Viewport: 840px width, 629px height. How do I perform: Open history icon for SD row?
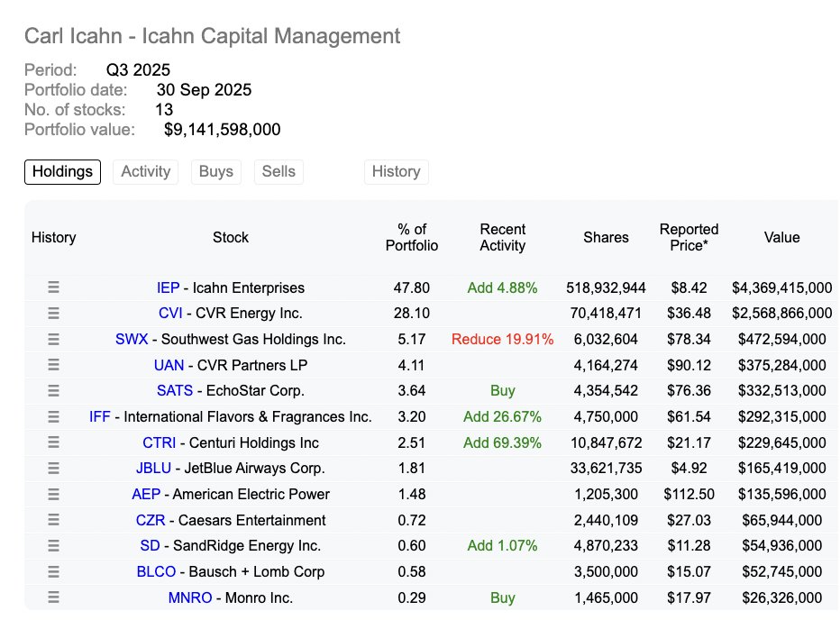click(53, 545)
